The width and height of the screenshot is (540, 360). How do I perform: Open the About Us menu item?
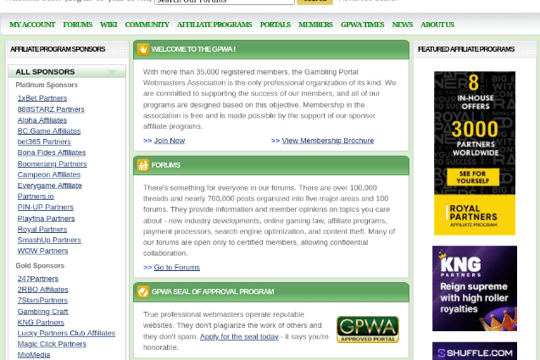tap(437, 25)
